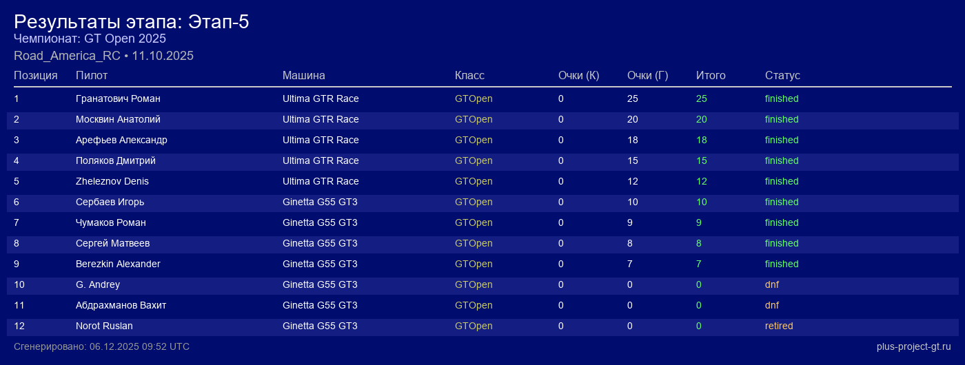Click the Позиция column header
Viewport: 965px width, 365px height.
[x=35, y=75]
